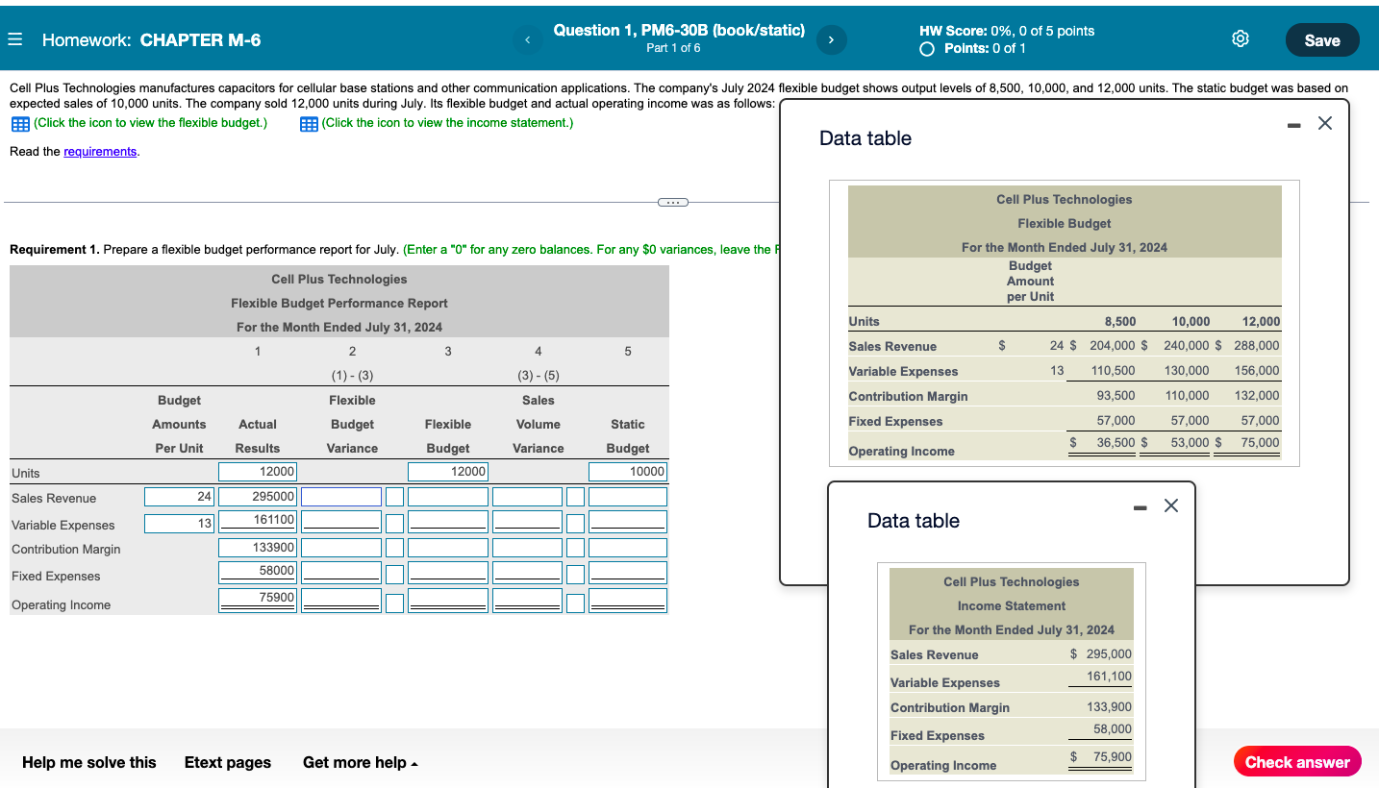Viewport: 1379px width, 788px height.
Task: Click Fixed Expenses flexible variance F/U box
Action: tap(395, 575)
